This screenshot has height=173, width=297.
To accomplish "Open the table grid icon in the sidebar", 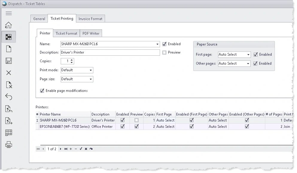I will pos(9,133).
